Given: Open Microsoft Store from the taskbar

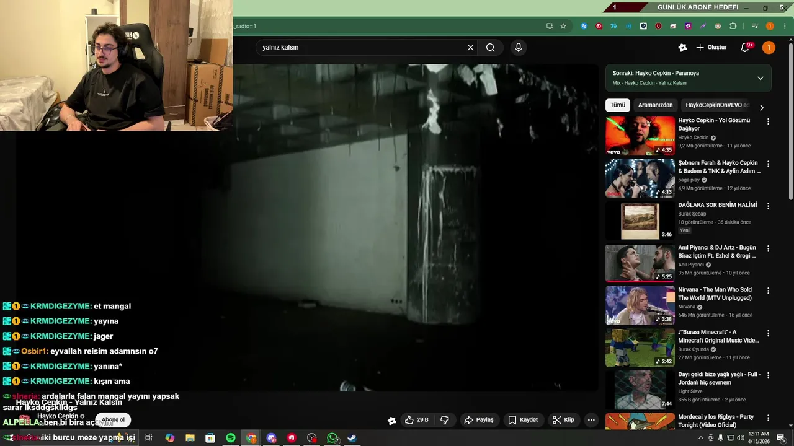Looking at the screenshot, I should tap(210, 438).
